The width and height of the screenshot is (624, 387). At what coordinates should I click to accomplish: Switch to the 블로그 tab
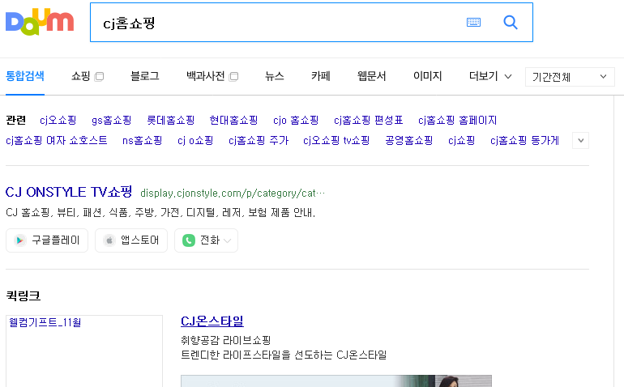(x=145, y=76)
